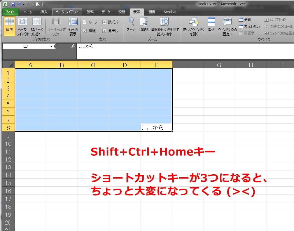The height and width of the screenshot is (231, 294).
Task: Open Page Layout view (ページ レイアウト)
Action: [x=22, y=26]
